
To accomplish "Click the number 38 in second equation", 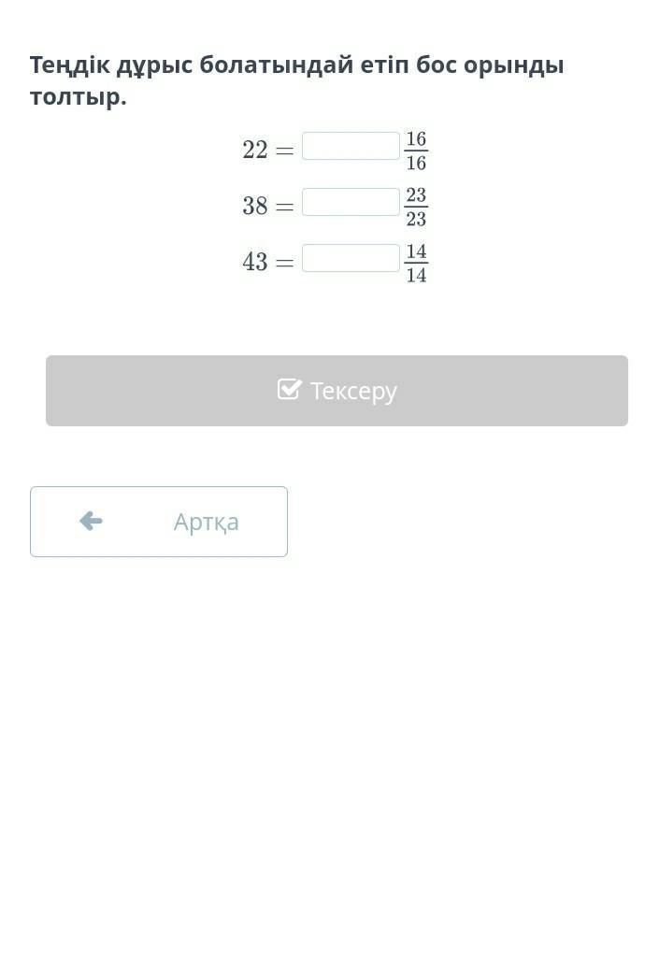I will pos(255,206).
